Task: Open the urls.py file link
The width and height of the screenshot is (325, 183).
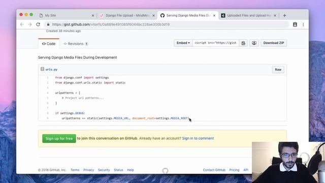Action: pyautogui.click(x=51, y=69)
